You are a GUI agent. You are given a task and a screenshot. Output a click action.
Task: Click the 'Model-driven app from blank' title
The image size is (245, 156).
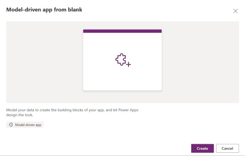(44, 10)
